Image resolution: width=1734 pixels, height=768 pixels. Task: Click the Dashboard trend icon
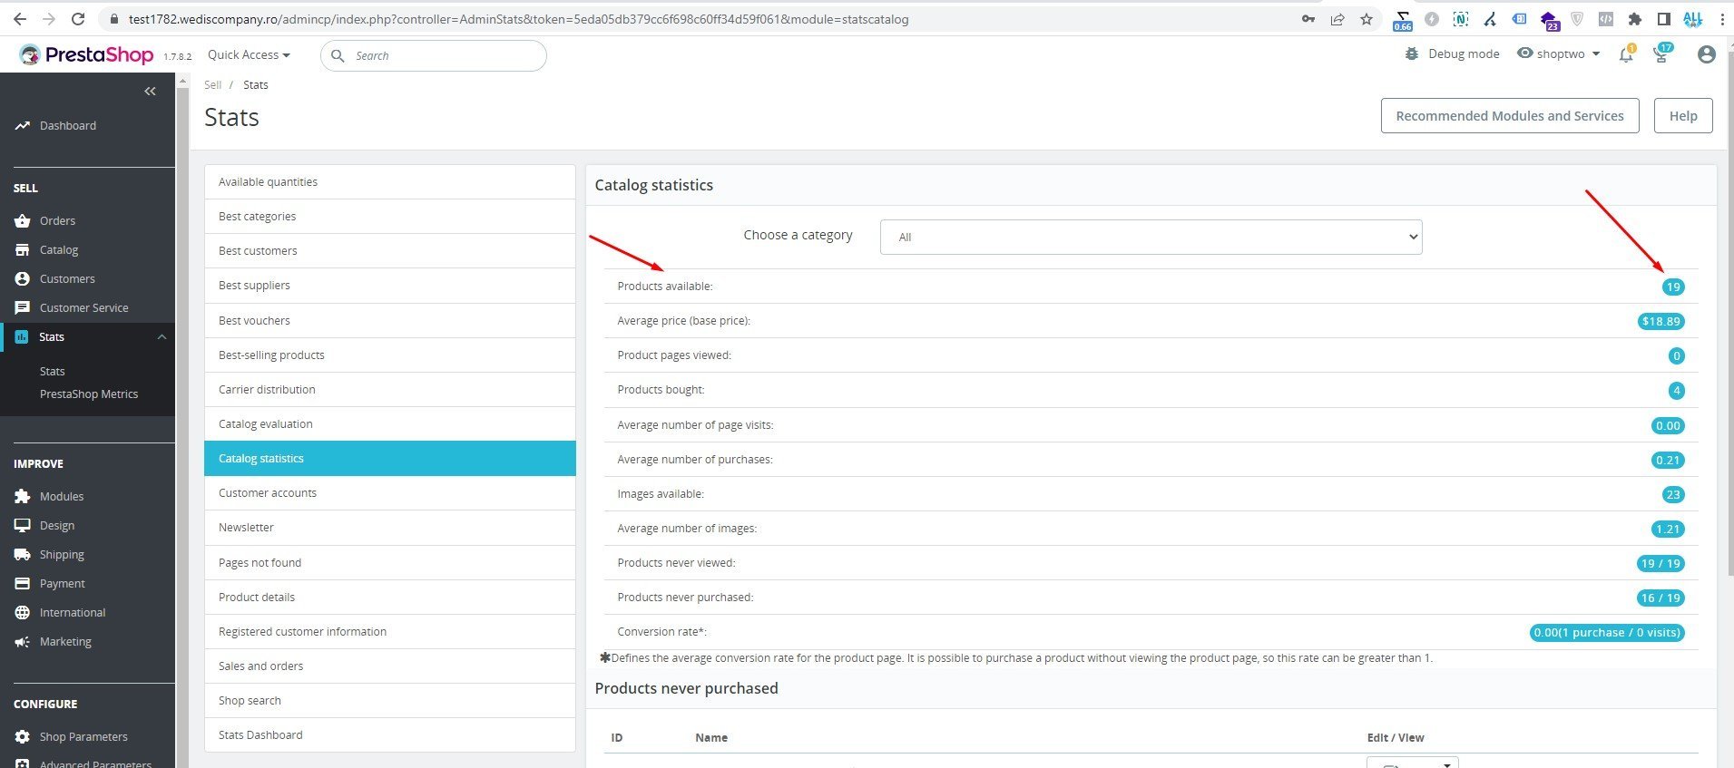point(23,126)
